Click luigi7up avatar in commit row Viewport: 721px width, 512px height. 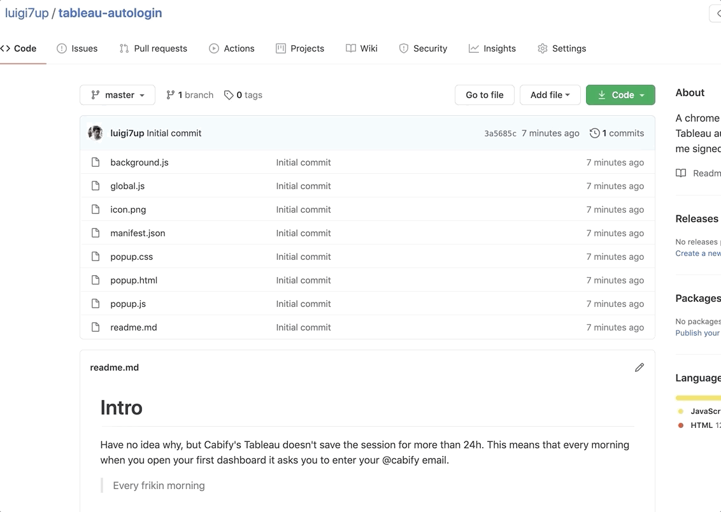pos(95,133)
